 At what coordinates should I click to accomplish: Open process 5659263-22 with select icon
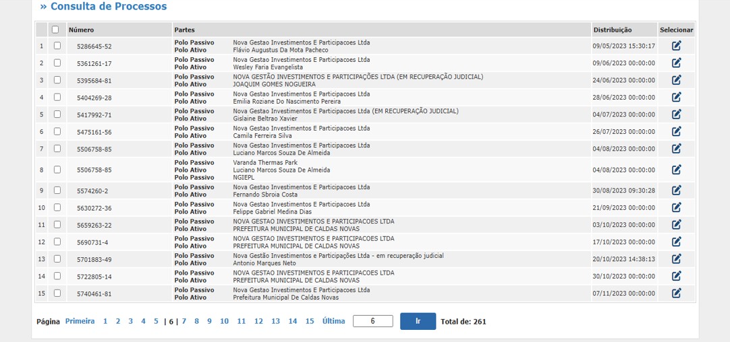(x=676, y=225)
